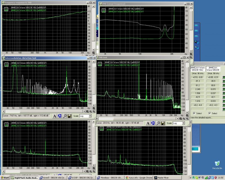Click magnifier icon beside Intermodulation distortion Hz axis
Screen dimensions: 225x180
pyautogui.click(x=94, y=108)
